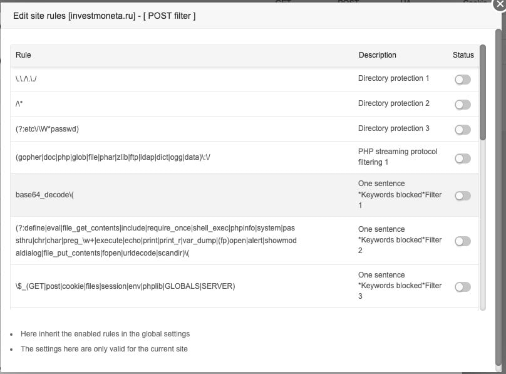
Task: Toggle the base64_decode Keywords blocked Filter 1
Action: point(462,196)
